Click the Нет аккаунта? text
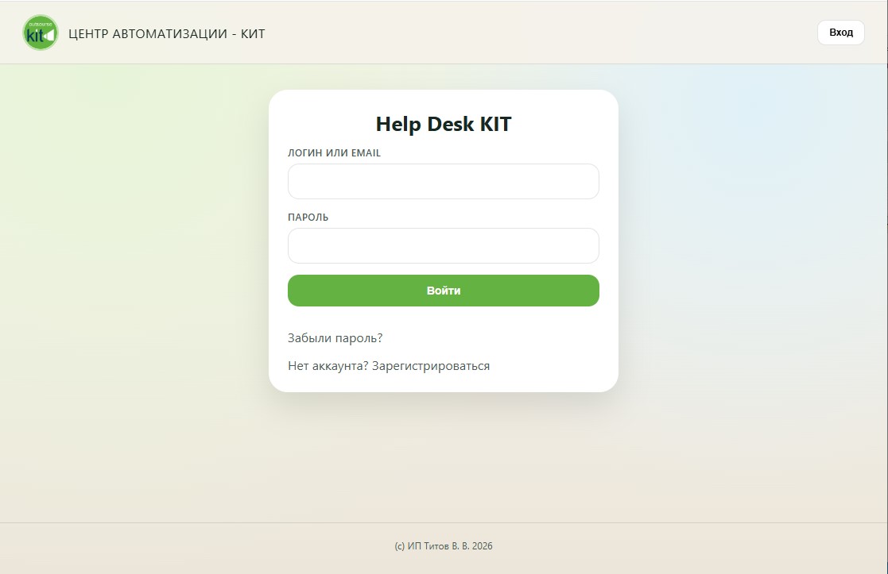The width and height of the screenshot is (888, 574). coord(328,366)
